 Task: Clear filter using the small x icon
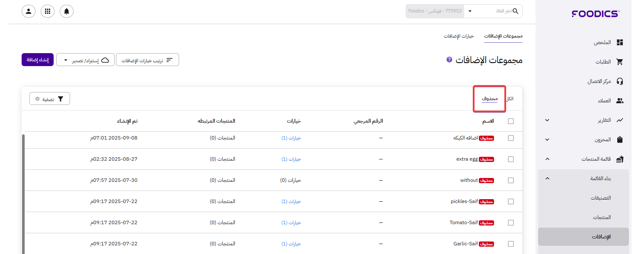pos(38,99)
